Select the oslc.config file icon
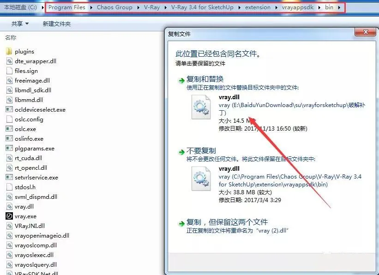Screen dimensions: 379x275 [9, 119]
